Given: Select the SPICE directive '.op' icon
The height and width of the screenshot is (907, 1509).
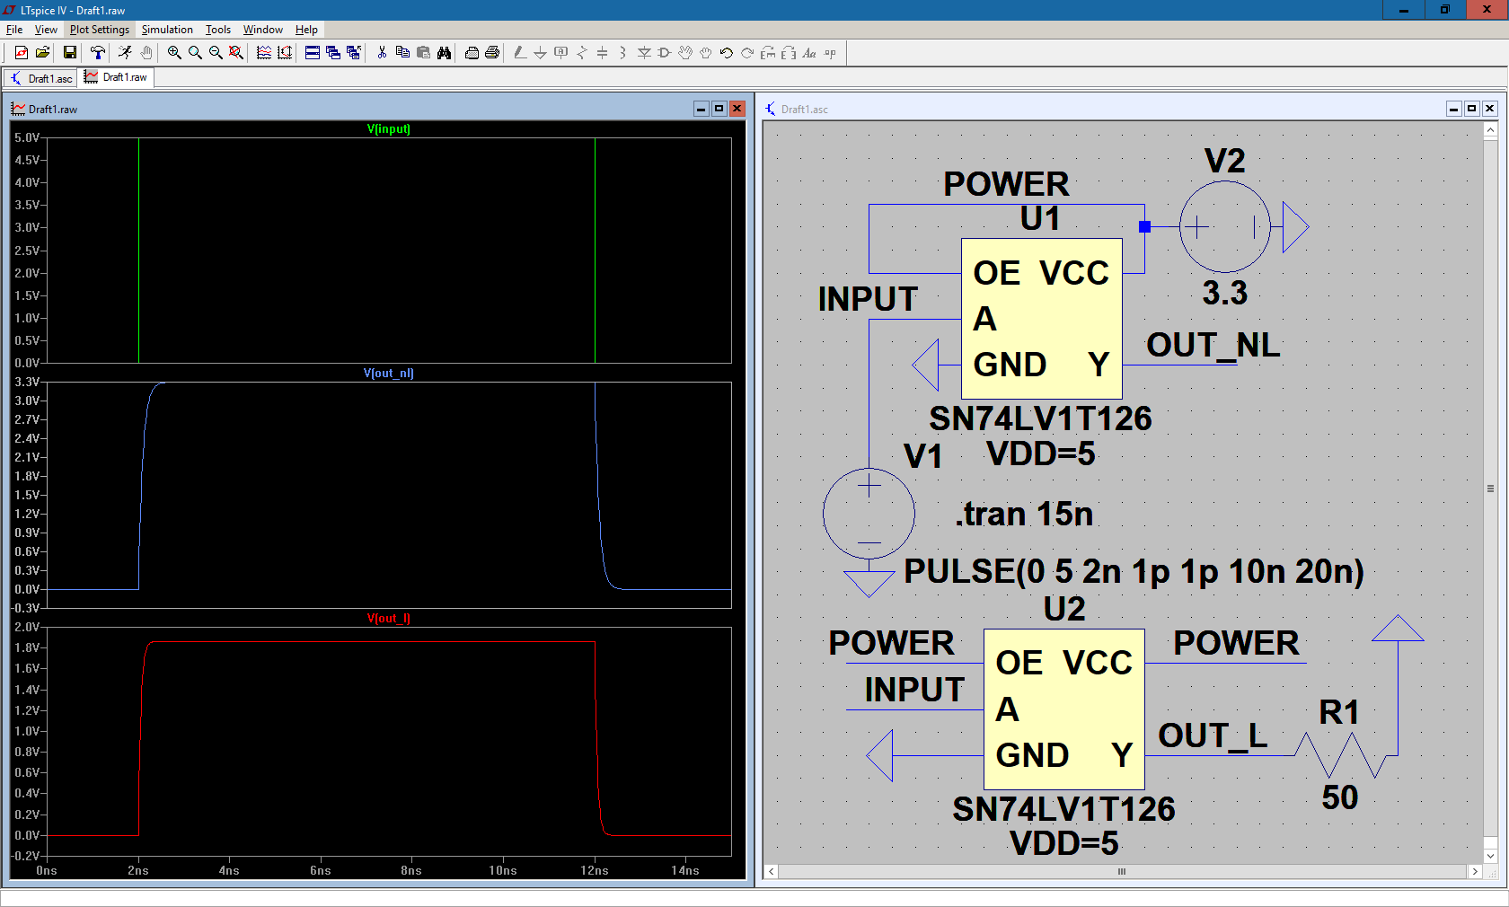Looking at the screenshot, I should coord(830,53).
